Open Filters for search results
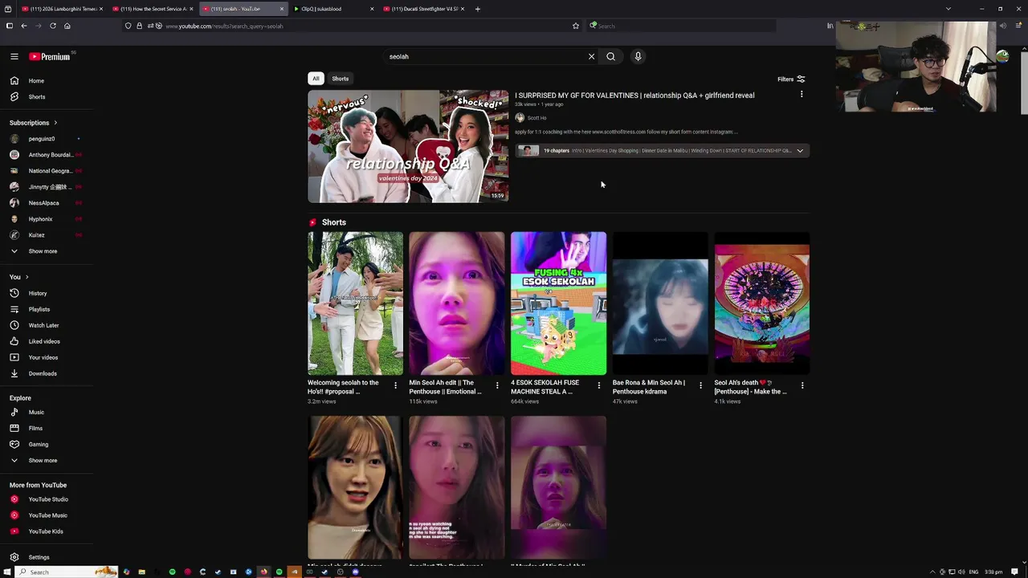This screenshot has width=1028, height=578. [791, 79]
